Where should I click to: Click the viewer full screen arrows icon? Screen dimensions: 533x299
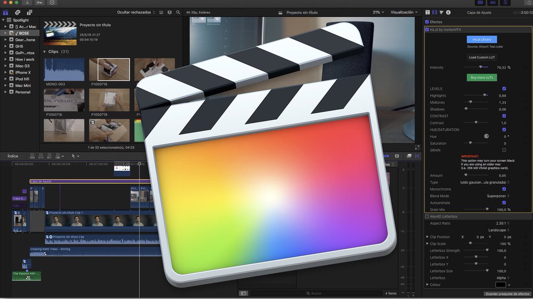417,147
